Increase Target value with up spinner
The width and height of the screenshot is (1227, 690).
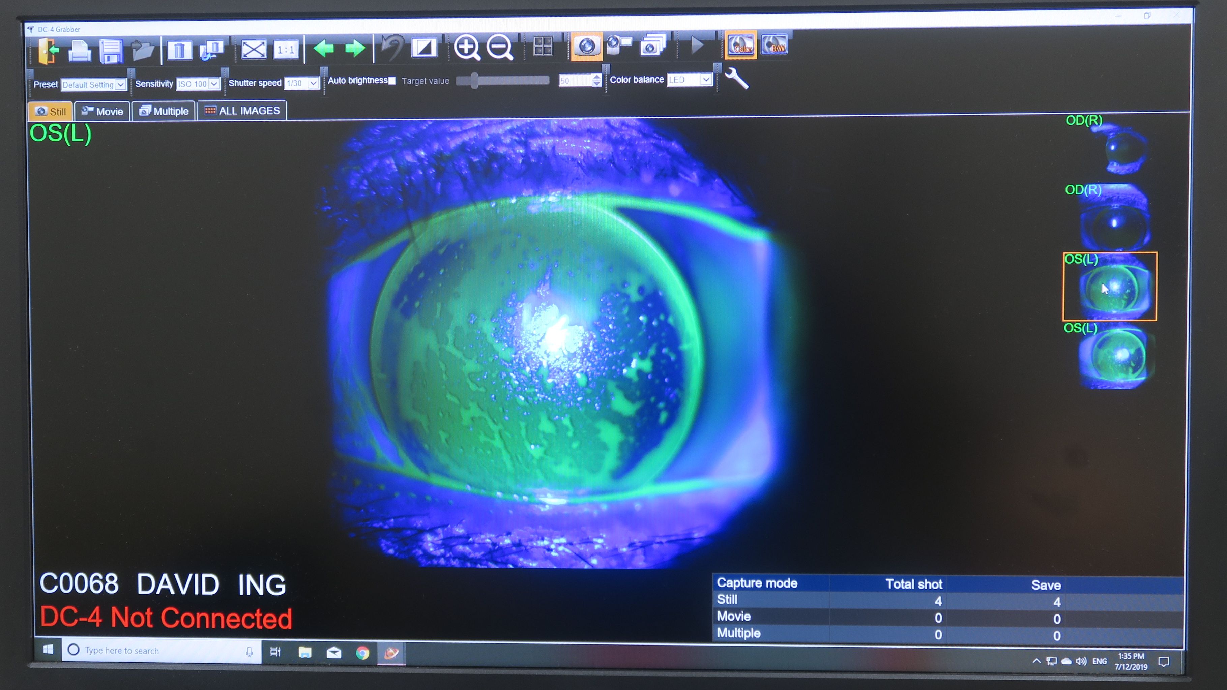[596, 77]
